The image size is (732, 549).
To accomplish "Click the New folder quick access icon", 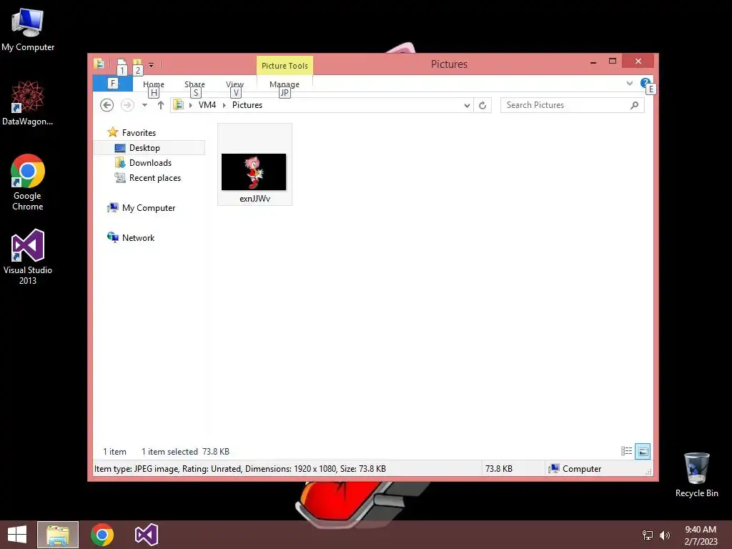I will pyautogui.click(x=137, y=64).
